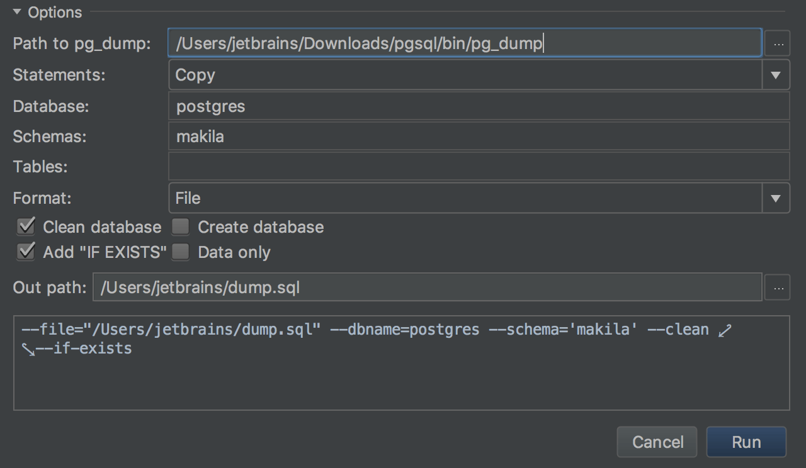The height and width of the screenshot is (468, 806).
Task: Collapse the Options section triangle
Action: coord(17,12)
